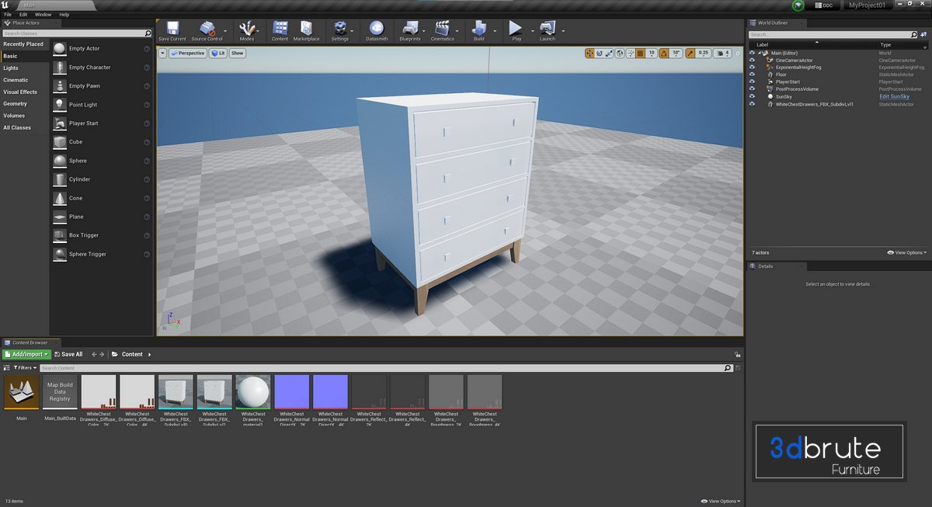Viewport: 932px width, 507px height.
Task: Select the Point Light actor icon
Action: (x=61, y=105)
